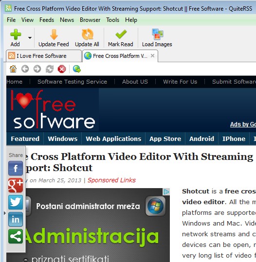Click the browser Back arrow

(25, 69)
